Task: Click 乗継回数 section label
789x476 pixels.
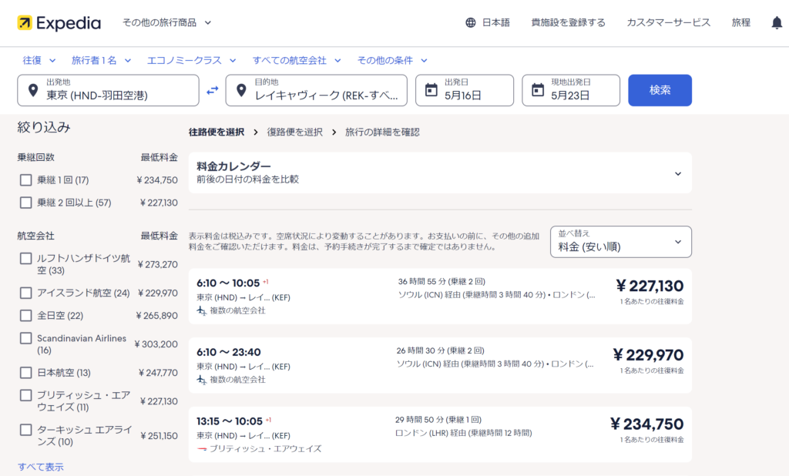Action: point(35,157)
